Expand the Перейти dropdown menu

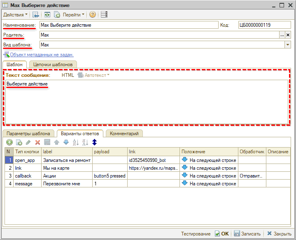click(x=74, y=14)
